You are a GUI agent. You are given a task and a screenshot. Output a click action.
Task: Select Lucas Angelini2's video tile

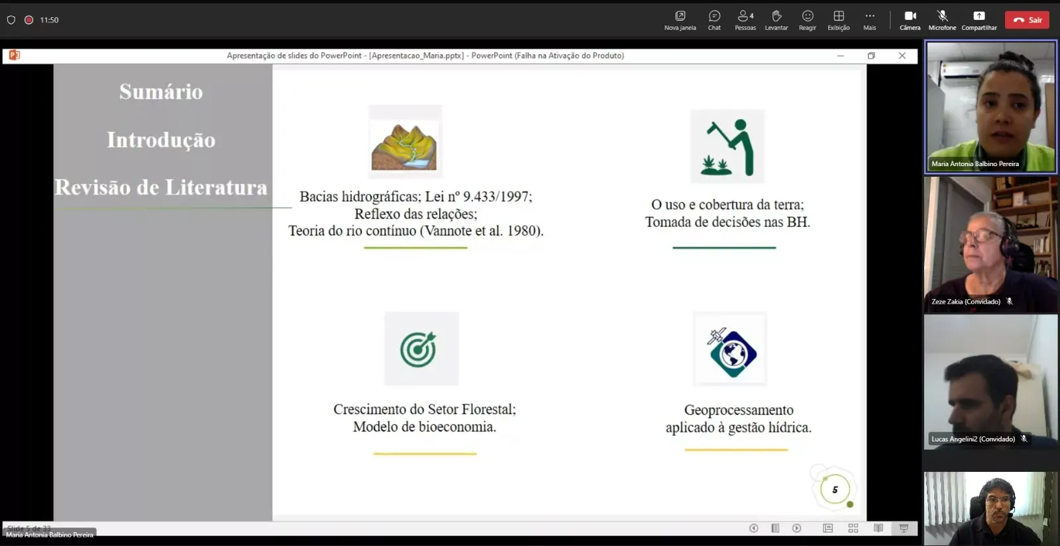[x=990, y=382]
